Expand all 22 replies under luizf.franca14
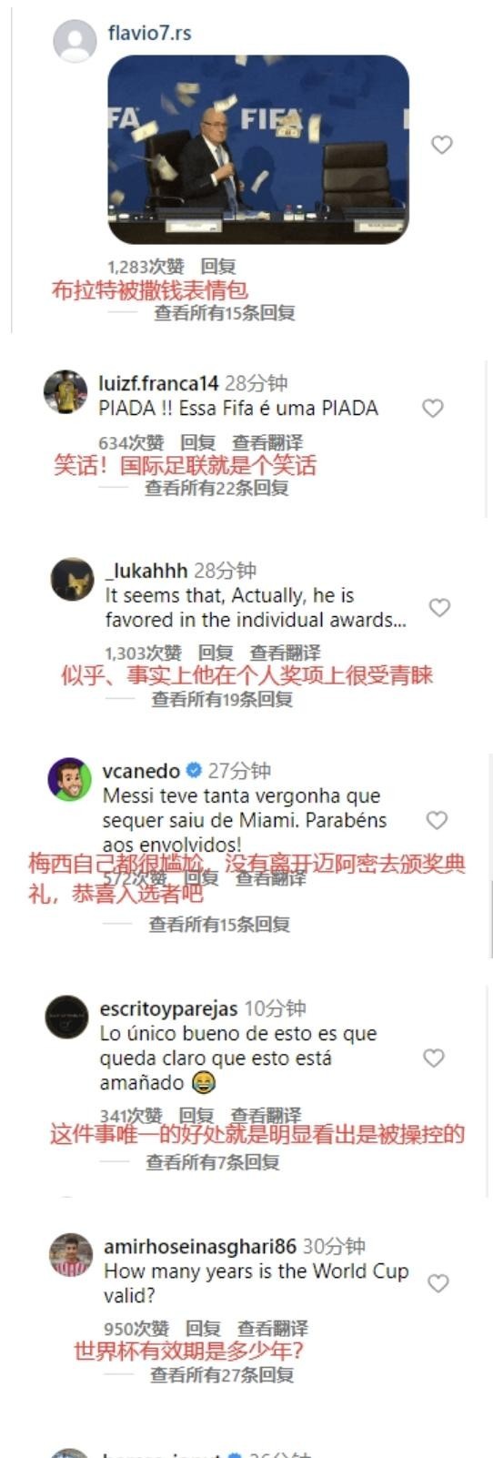 pyautogui.click(x=216, y=489)
